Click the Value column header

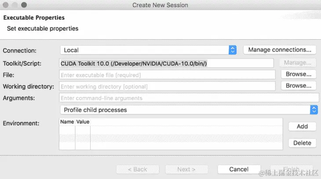[x=83, y=122]
